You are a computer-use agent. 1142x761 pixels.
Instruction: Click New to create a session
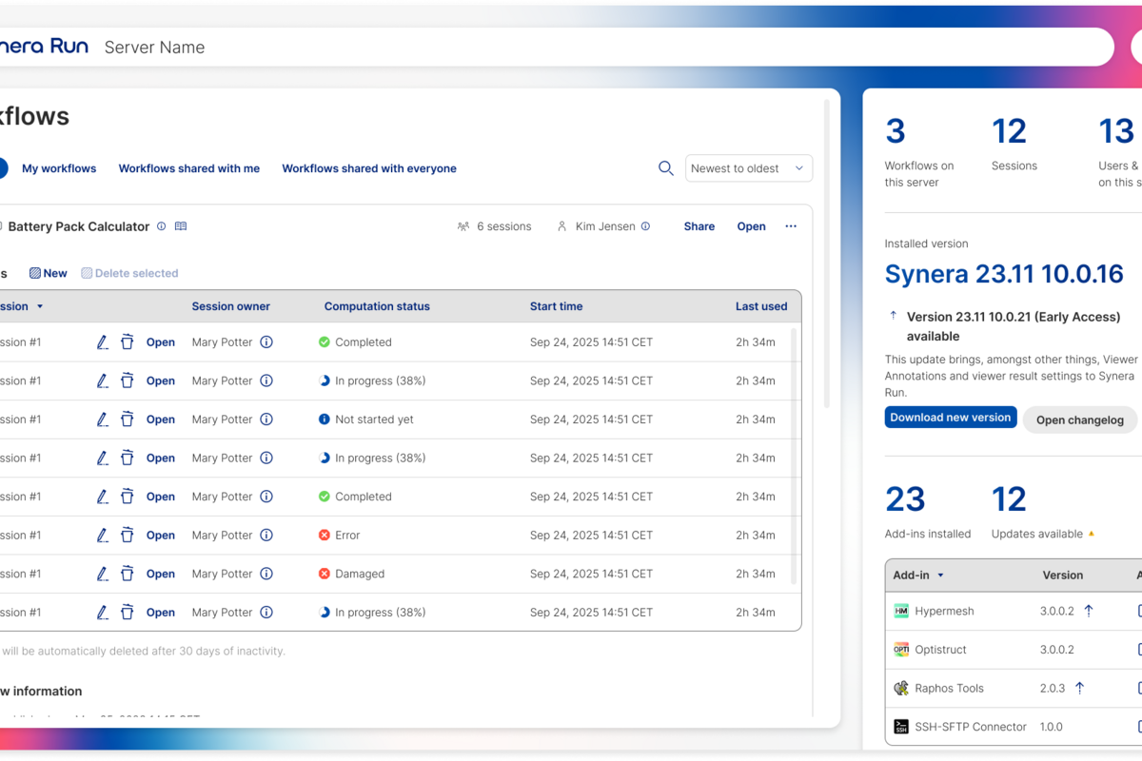(x=49, y=273)
